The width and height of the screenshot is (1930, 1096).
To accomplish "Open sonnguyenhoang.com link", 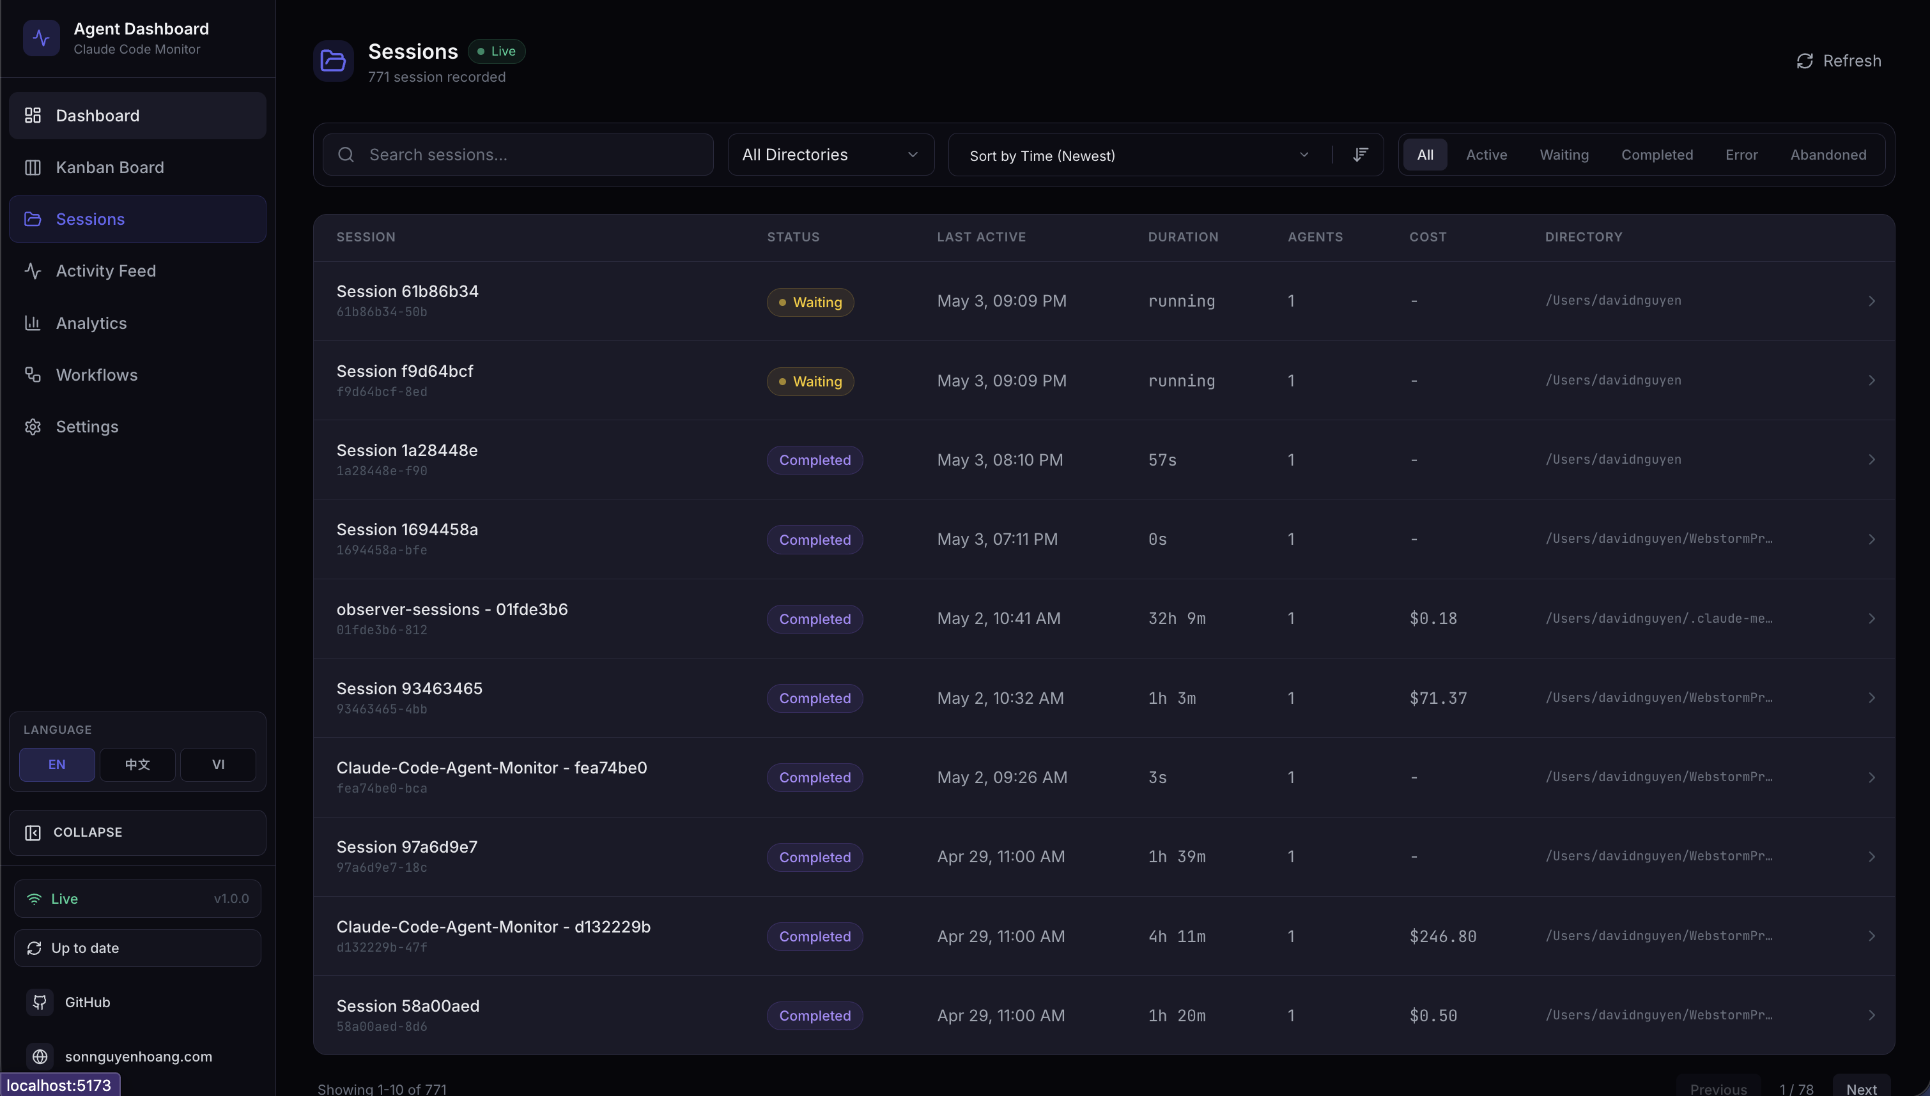I will [139, 1057].
